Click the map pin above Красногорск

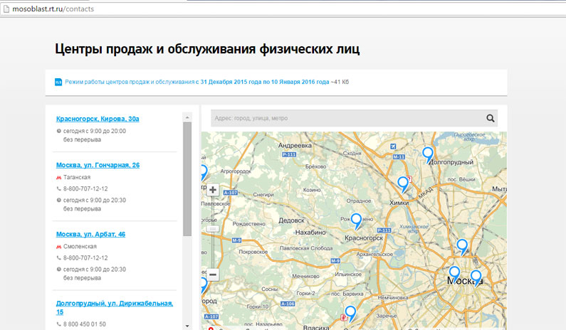click(x=357, y=220)
